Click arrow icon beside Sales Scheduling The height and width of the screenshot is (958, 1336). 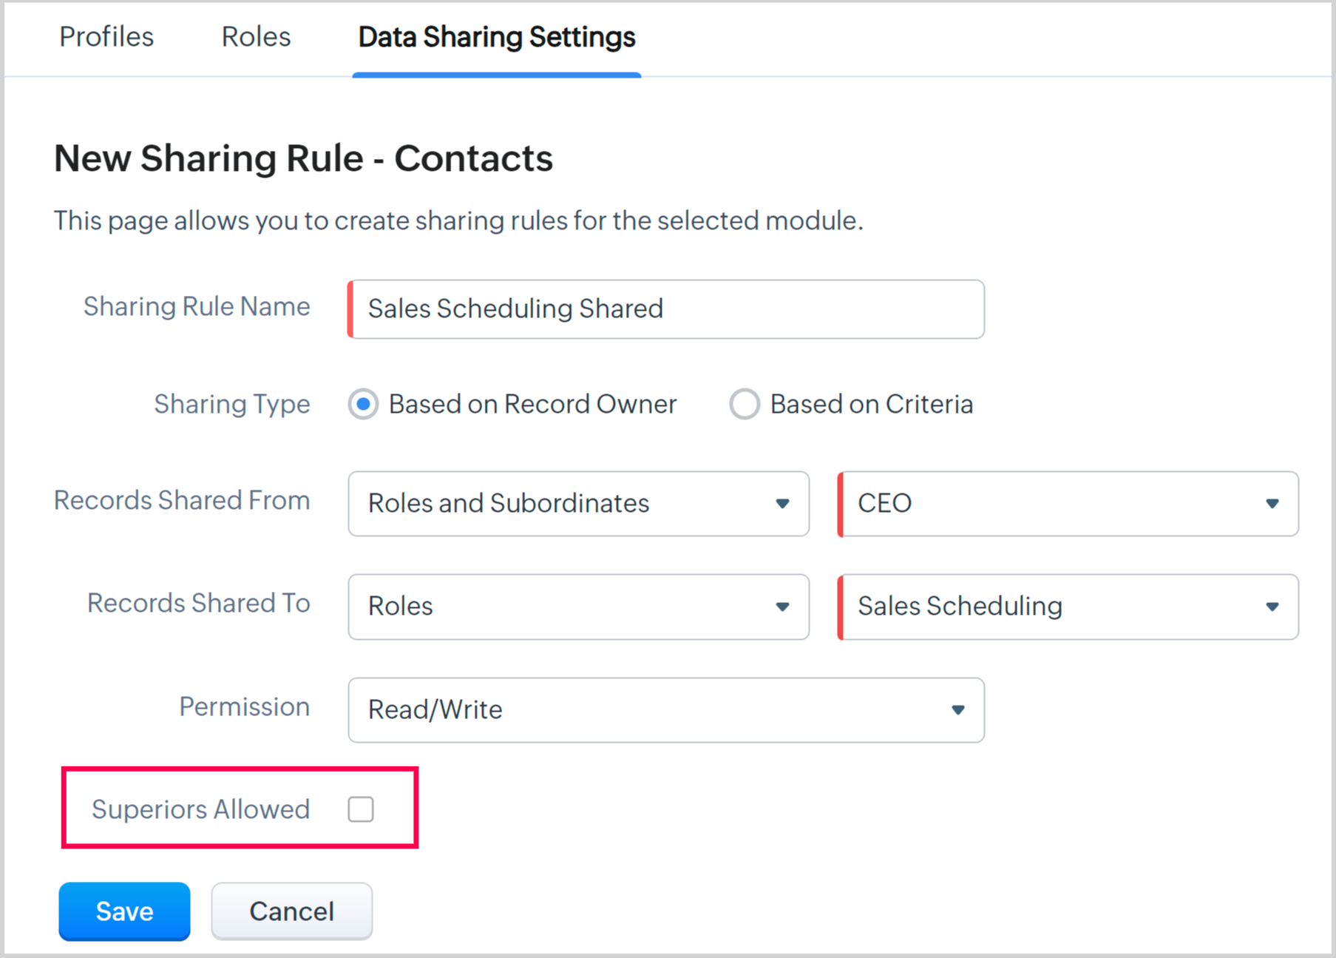pyautogui.click(x=1272, y=607)
